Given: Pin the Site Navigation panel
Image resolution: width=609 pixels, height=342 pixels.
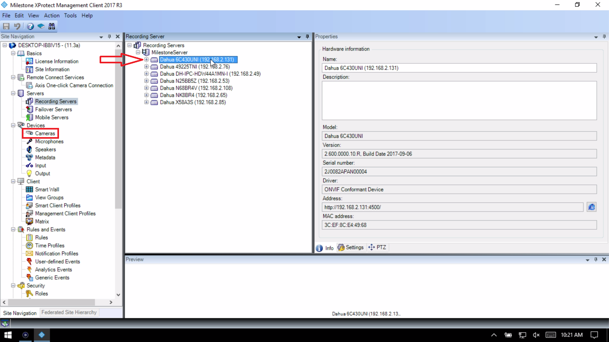Looking at the screenshot, I should 109,37.
